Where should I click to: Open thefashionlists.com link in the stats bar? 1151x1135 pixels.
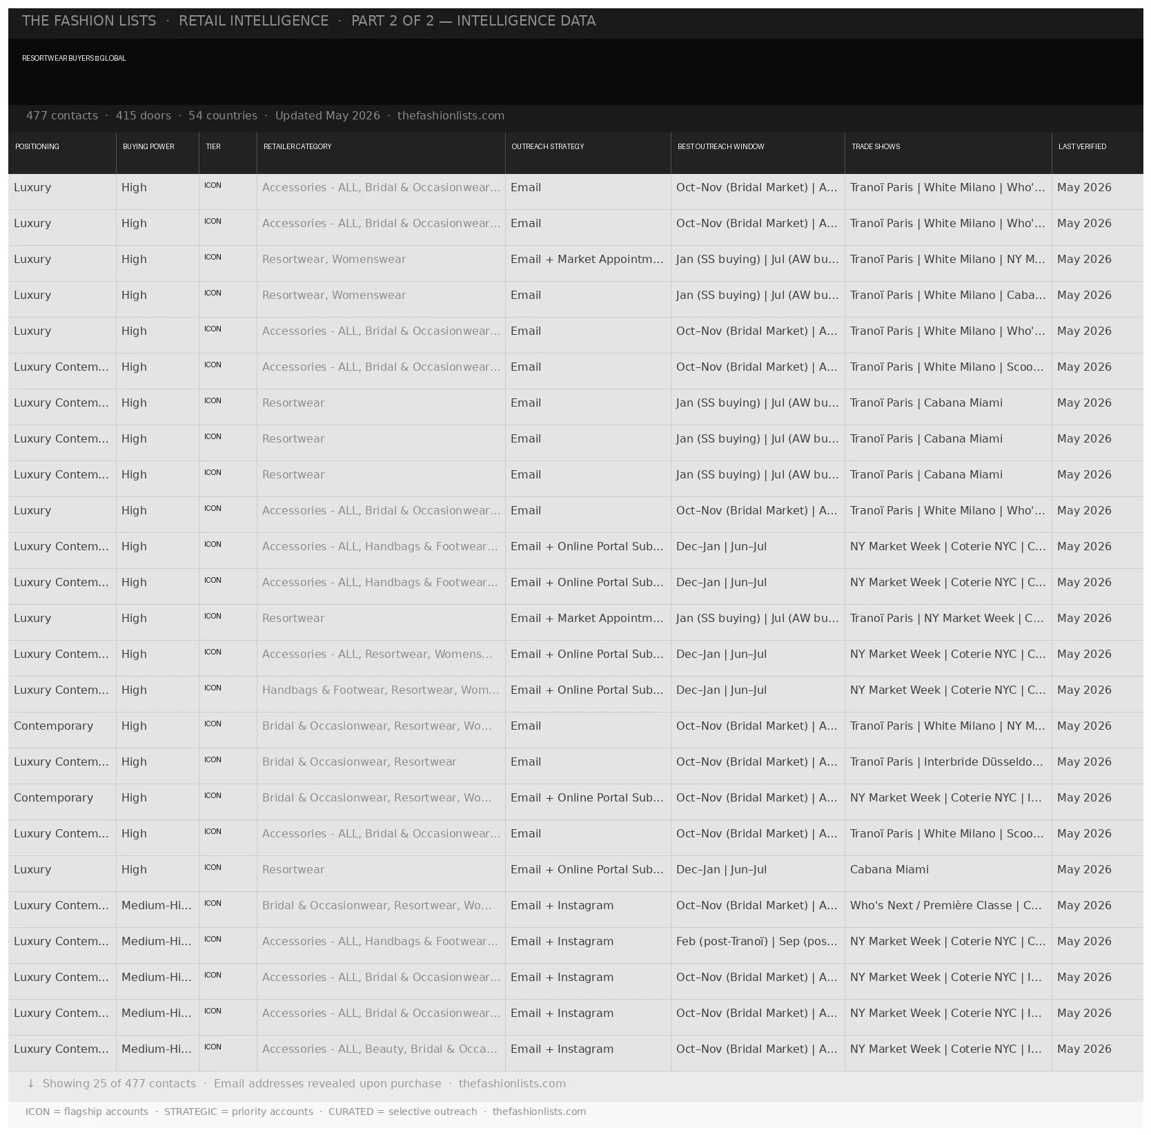(451, 116)
